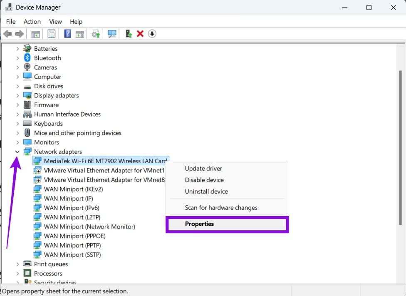
Task: Click the Batteries category icon
Action: click(x=27, y=48)
